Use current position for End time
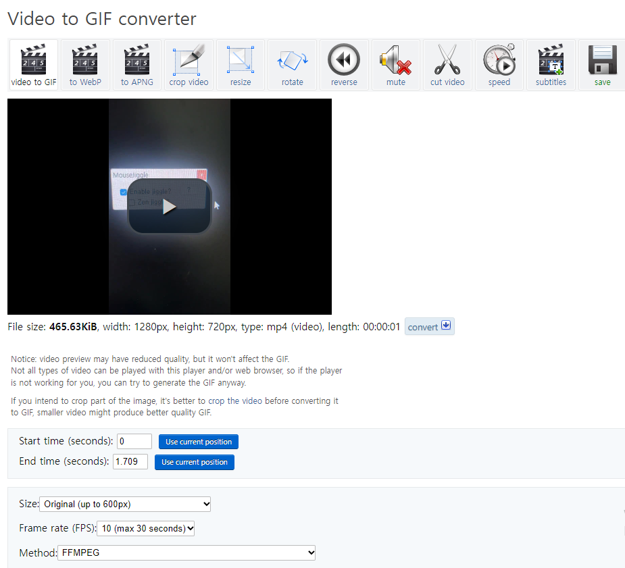This screenshot has height=568, width=625. [x=195, y=462]
